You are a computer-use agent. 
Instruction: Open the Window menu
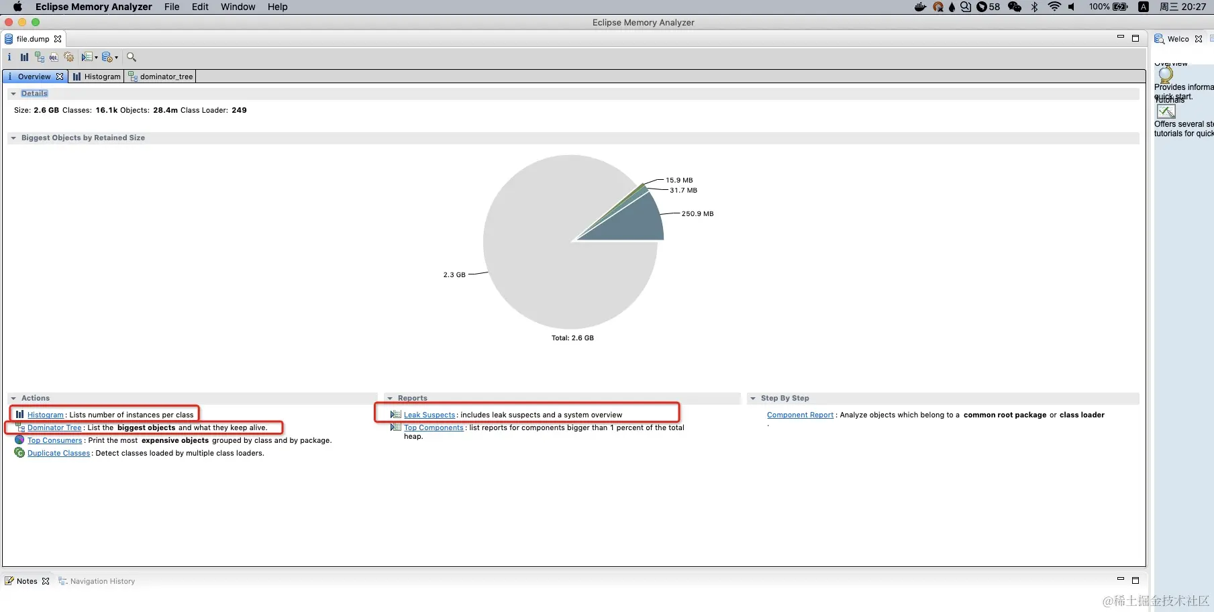click(238, 7)
